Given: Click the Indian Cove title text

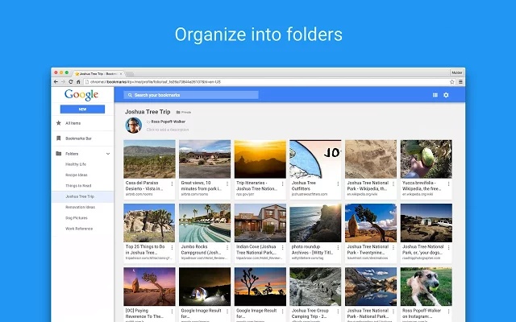Looking at the screenshot, I should tap(256, 250).
